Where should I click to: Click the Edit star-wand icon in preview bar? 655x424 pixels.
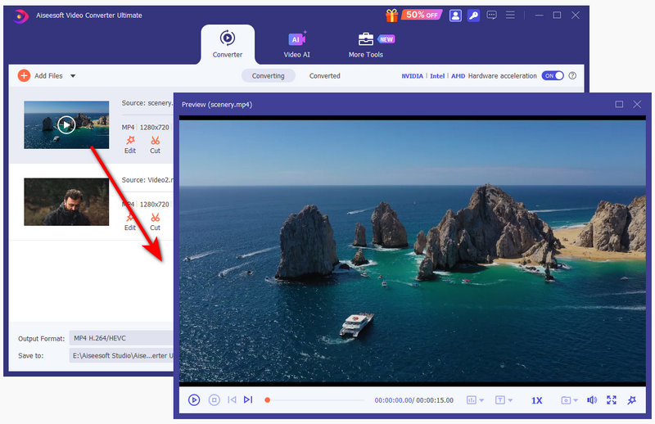click(631, 400)
